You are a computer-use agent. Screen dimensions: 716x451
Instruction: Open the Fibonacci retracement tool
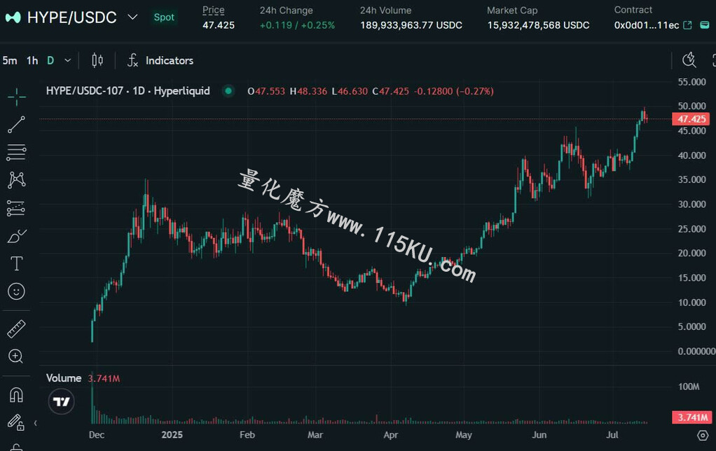click(x=16, y=153)
